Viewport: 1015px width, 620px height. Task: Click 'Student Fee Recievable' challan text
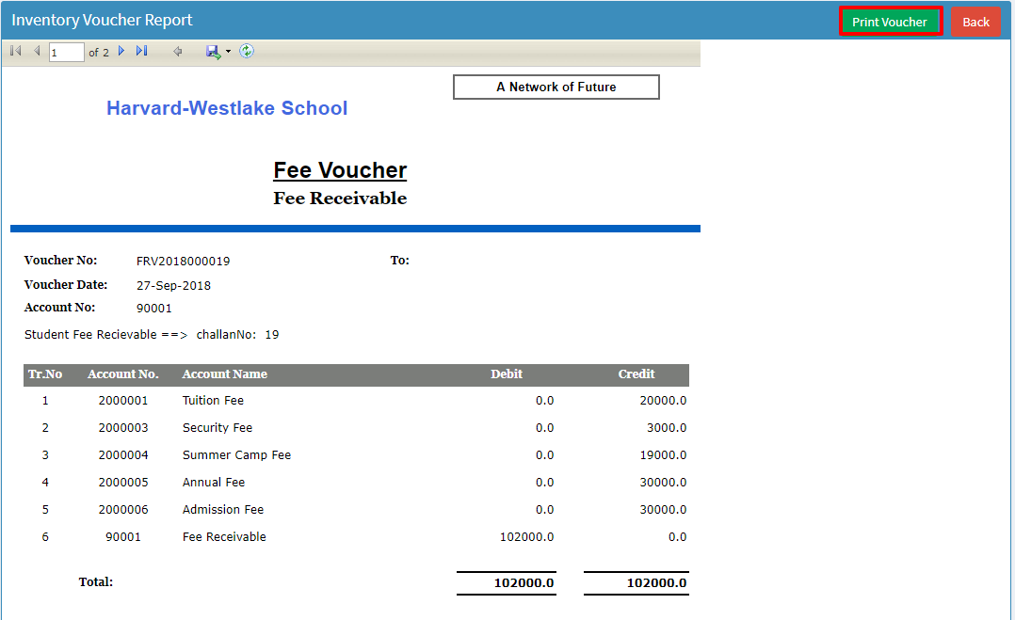(x=152, y=335)
